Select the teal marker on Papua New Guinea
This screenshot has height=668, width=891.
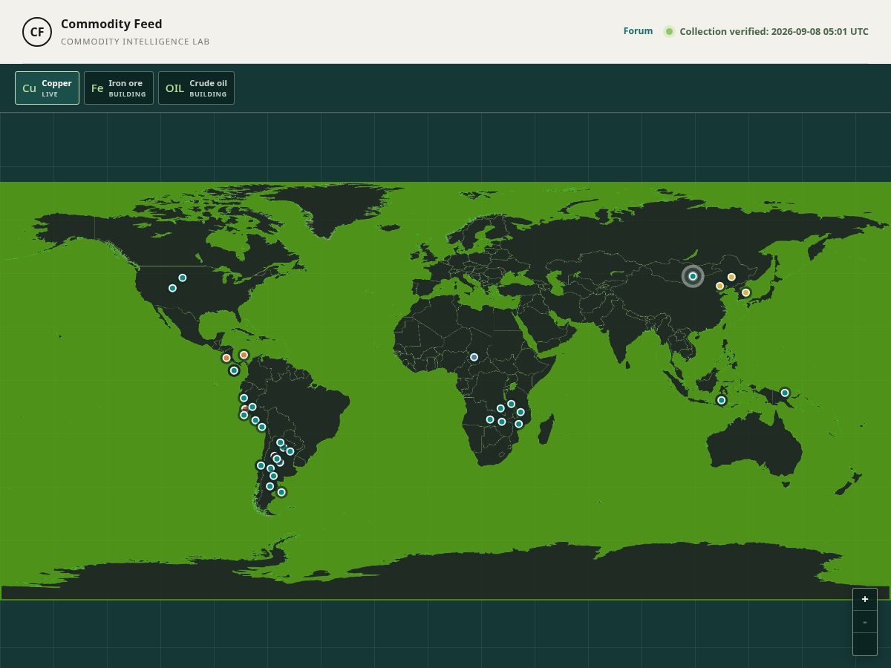[785, 393]
